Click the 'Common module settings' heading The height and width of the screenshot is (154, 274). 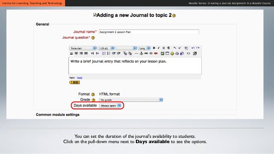coord(58,115)
